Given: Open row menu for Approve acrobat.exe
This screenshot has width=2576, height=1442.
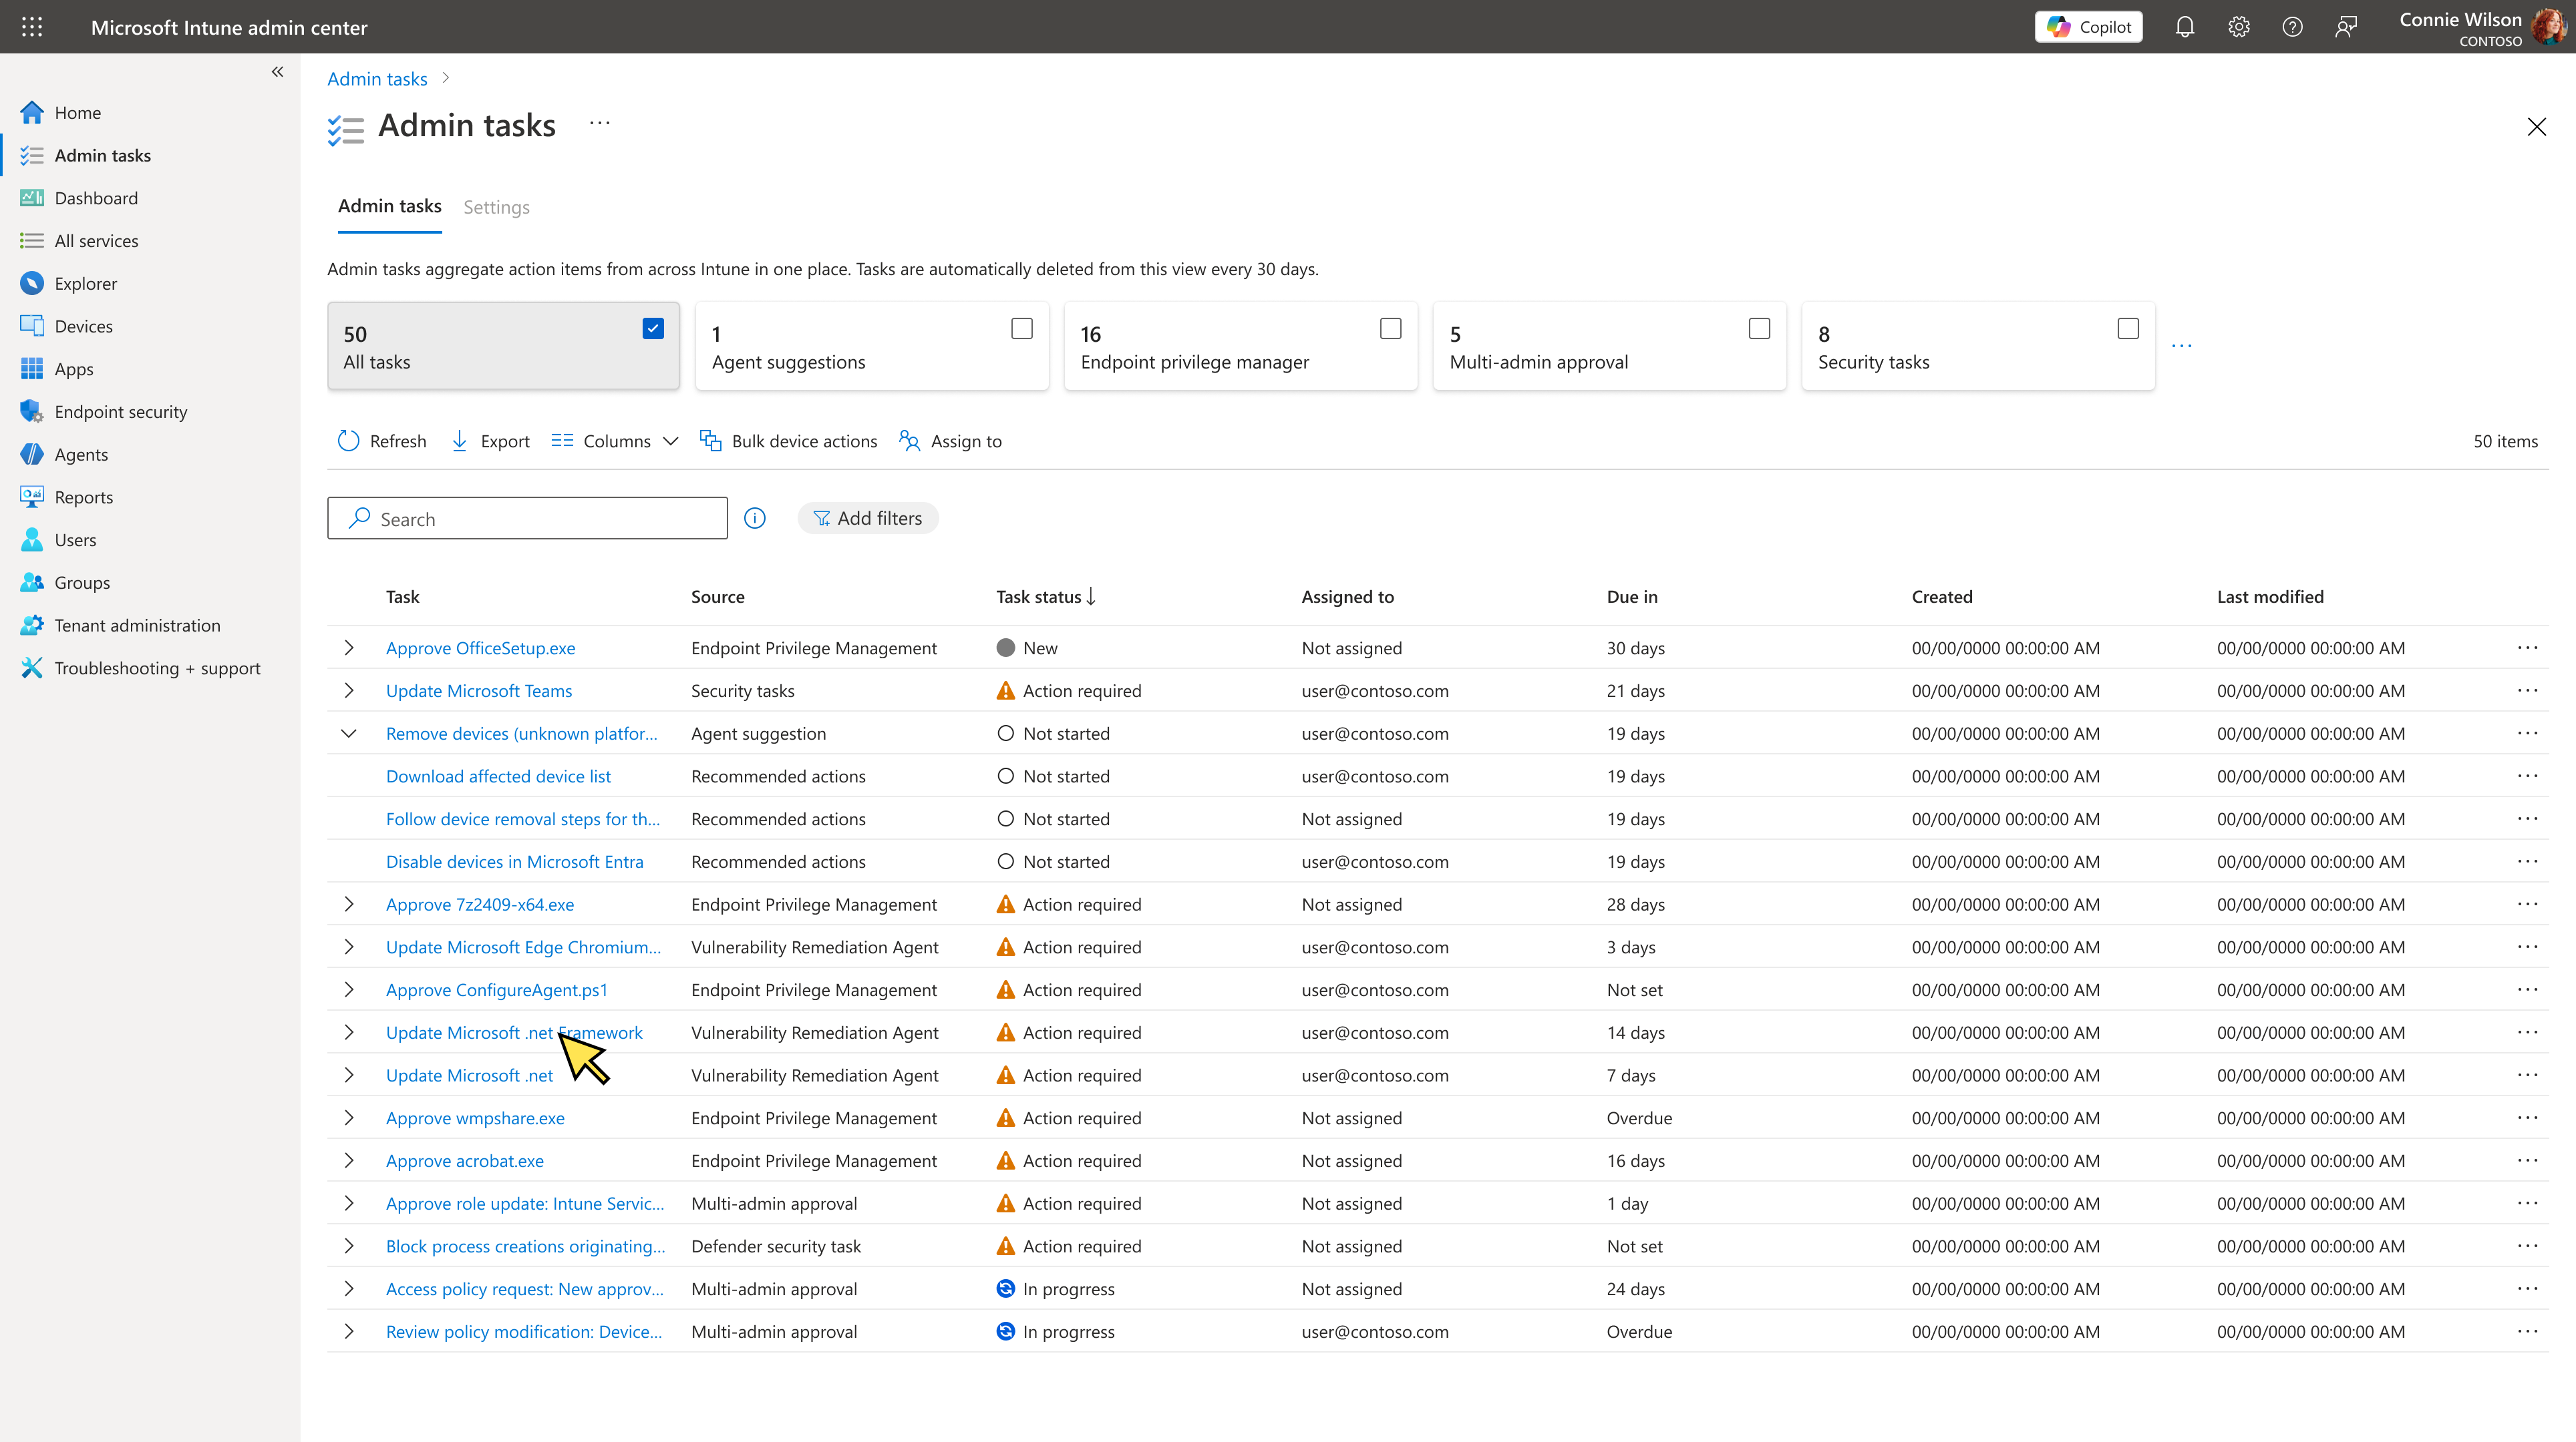Looking at the screenshot, I should click(x=2527, y=1161).
